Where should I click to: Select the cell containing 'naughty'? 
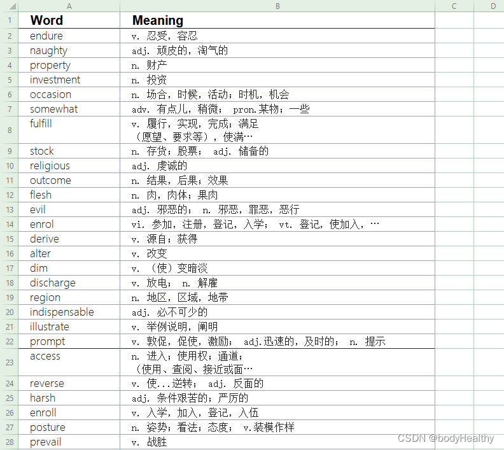click(x=69, y=50)
